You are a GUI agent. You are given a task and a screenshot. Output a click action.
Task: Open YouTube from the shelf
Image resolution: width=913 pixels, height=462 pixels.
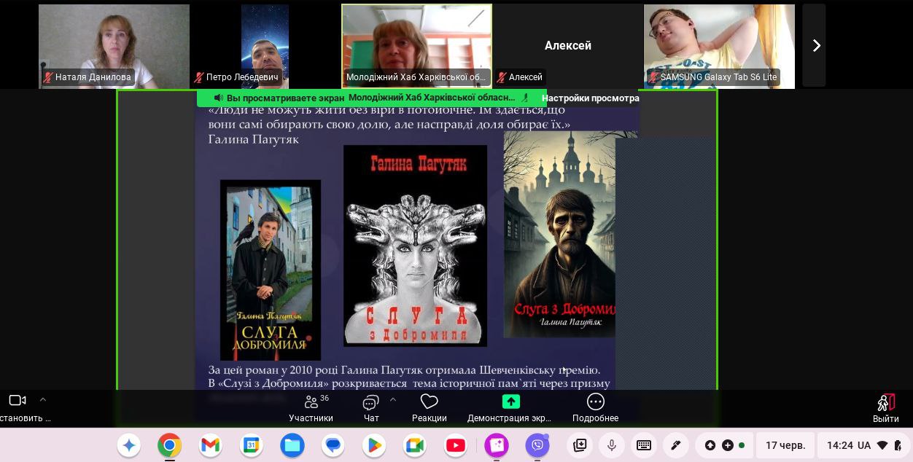(456, 445)
